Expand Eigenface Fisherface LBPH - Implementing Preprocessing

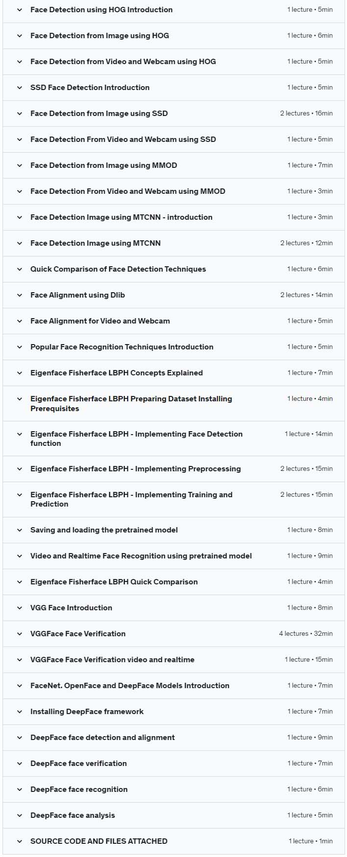[x=174, y=469]
